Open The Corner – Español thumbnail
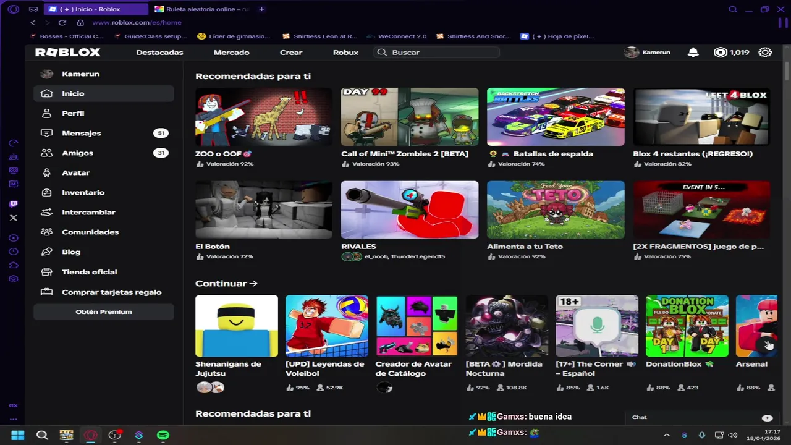 tap(597, 326)
